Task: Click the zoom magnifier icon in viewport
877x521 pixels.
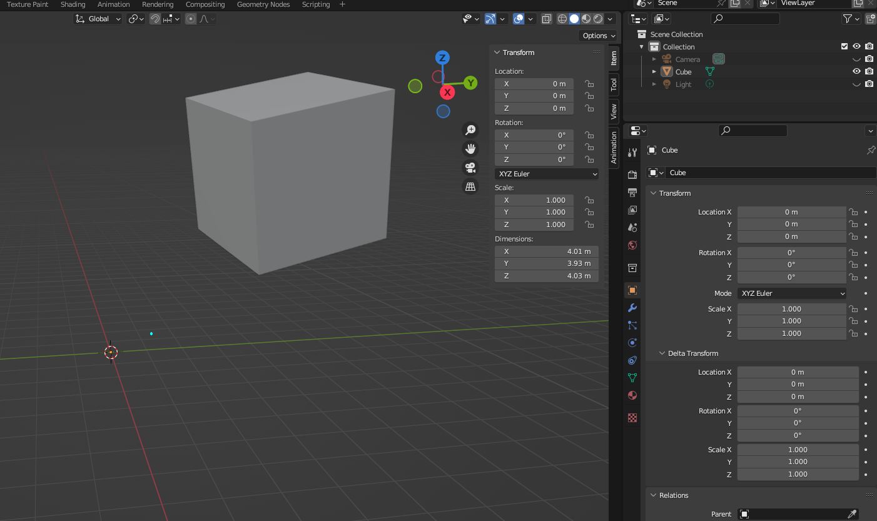Action: 470,130
